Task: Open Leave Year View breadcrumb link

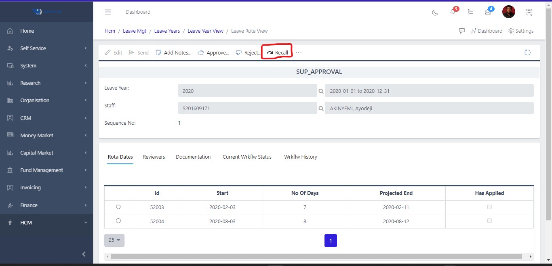Action: pos(205,31)
